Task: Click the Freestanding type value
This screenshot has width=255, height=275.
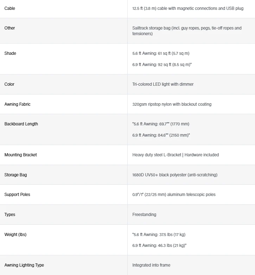Action: [x=144, y=215]
